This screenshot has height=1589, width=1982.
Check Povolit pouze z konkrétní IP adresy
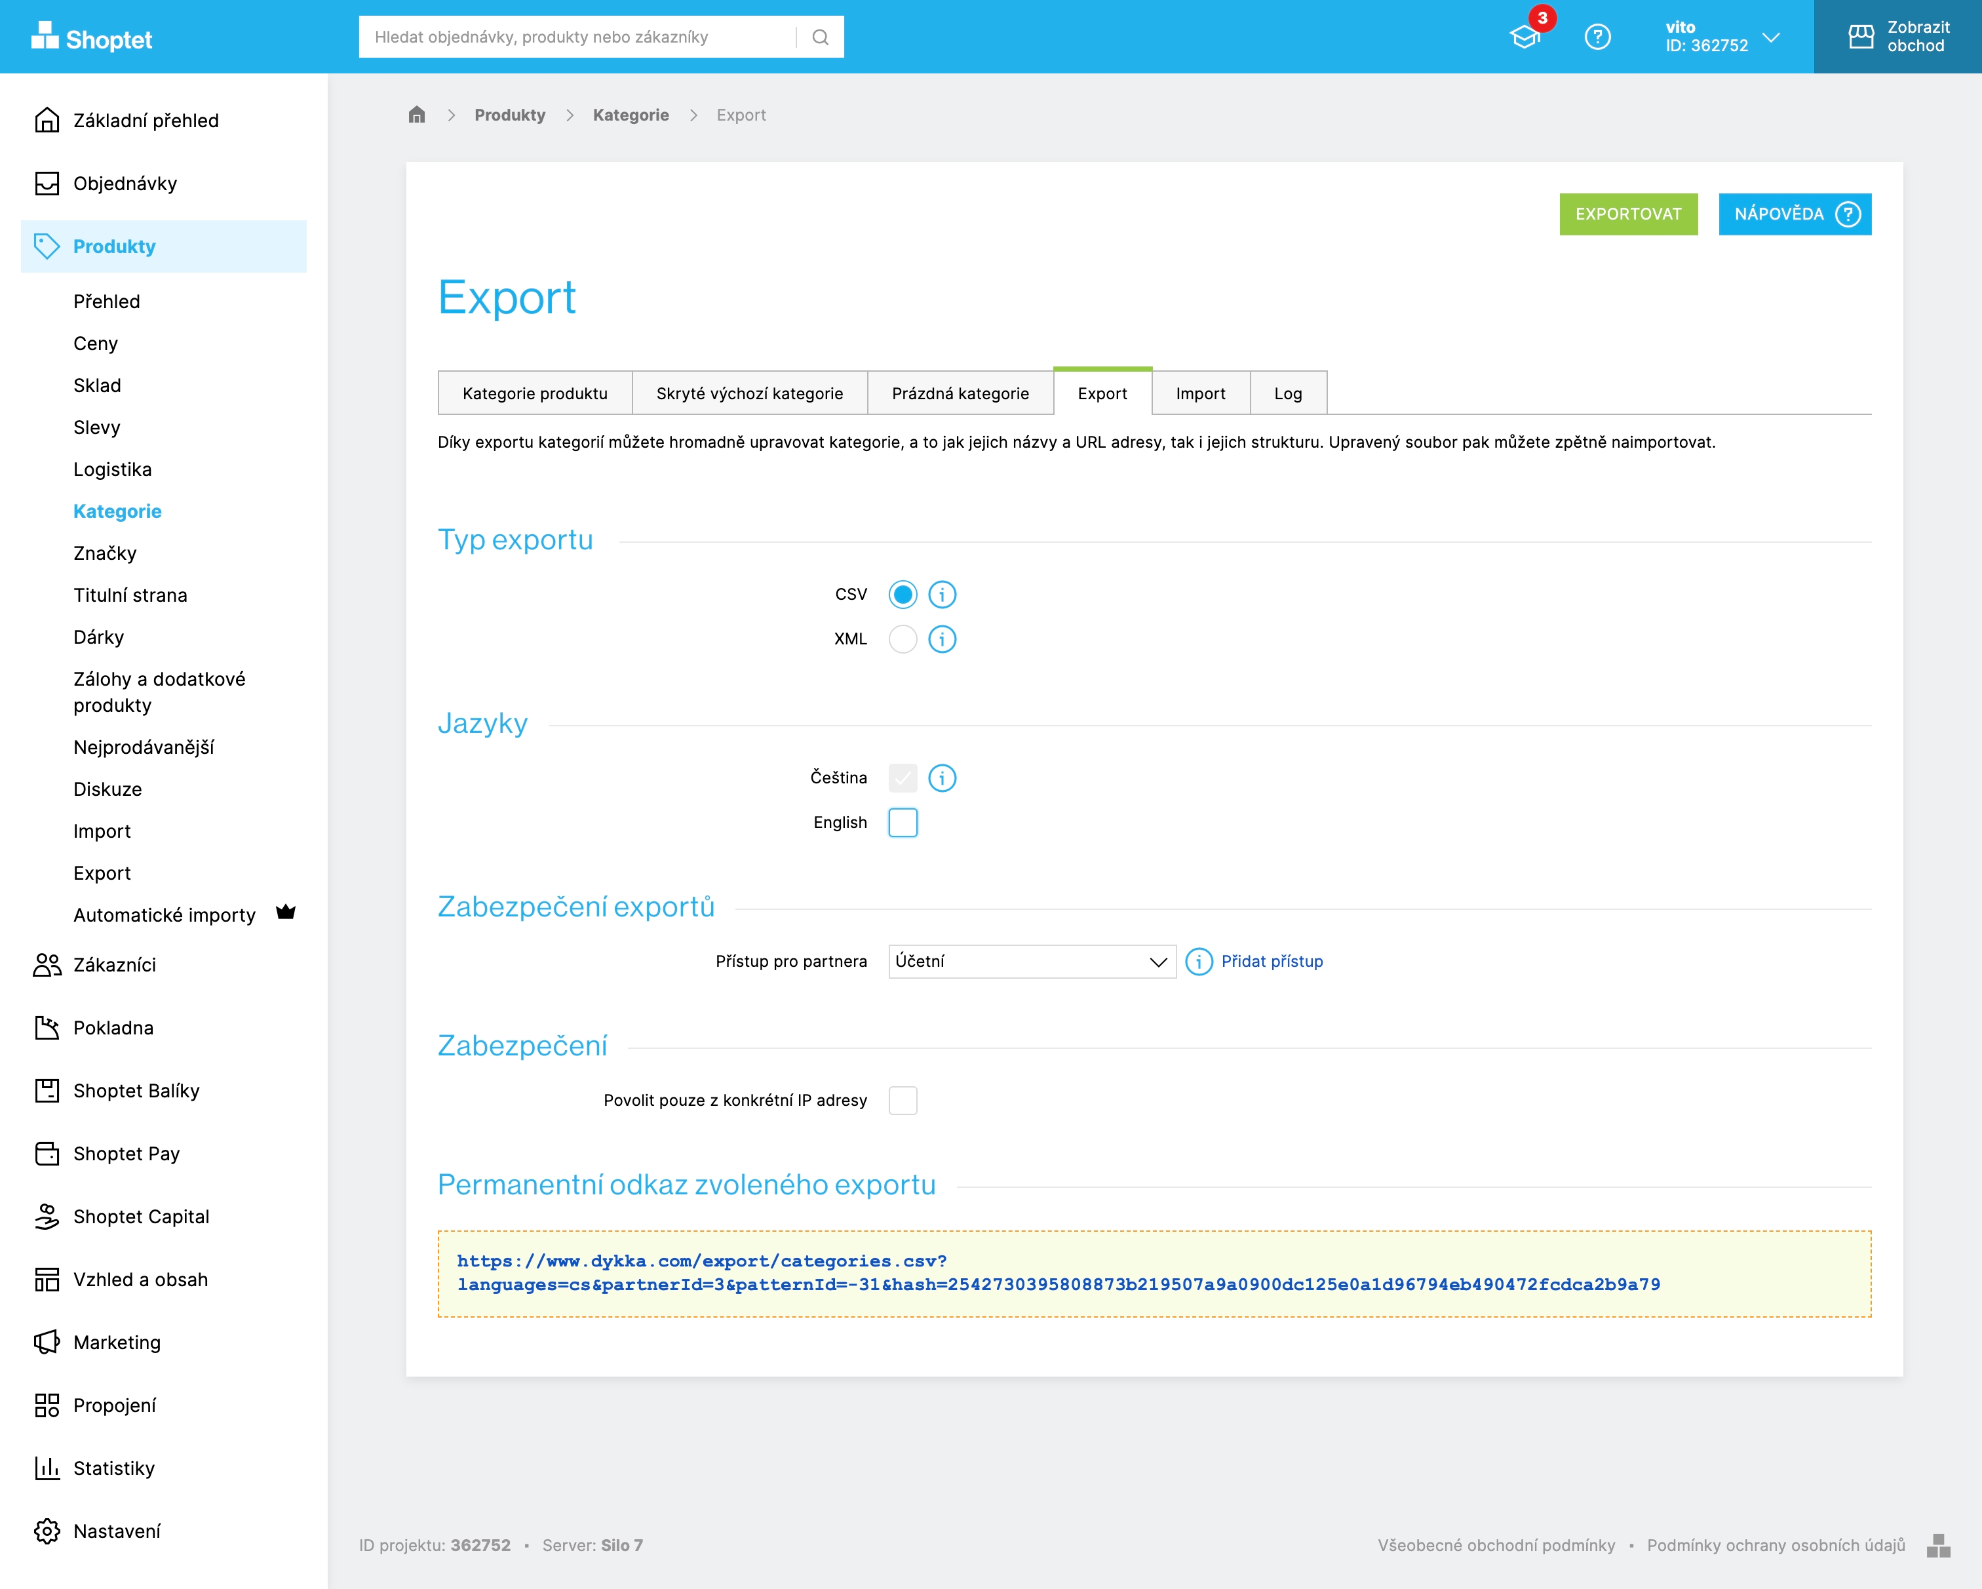902,1101
